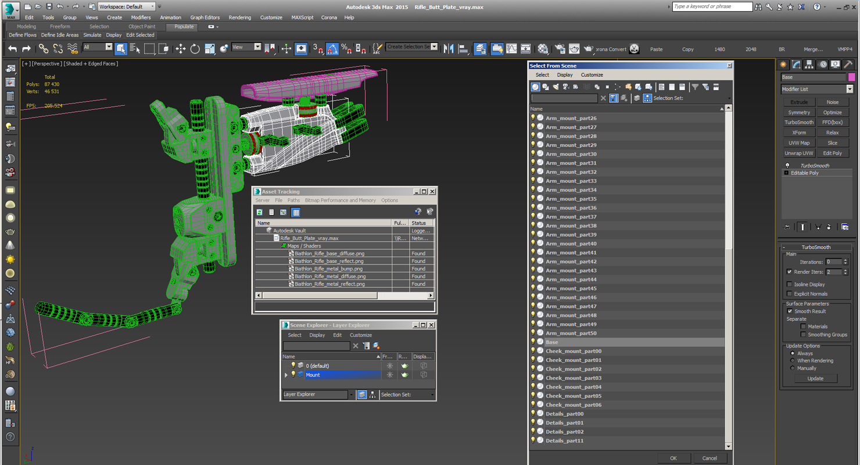Activate Bind to Space Warp tool
The width and height of the screenshot is (860, 465).
[72, 49]
